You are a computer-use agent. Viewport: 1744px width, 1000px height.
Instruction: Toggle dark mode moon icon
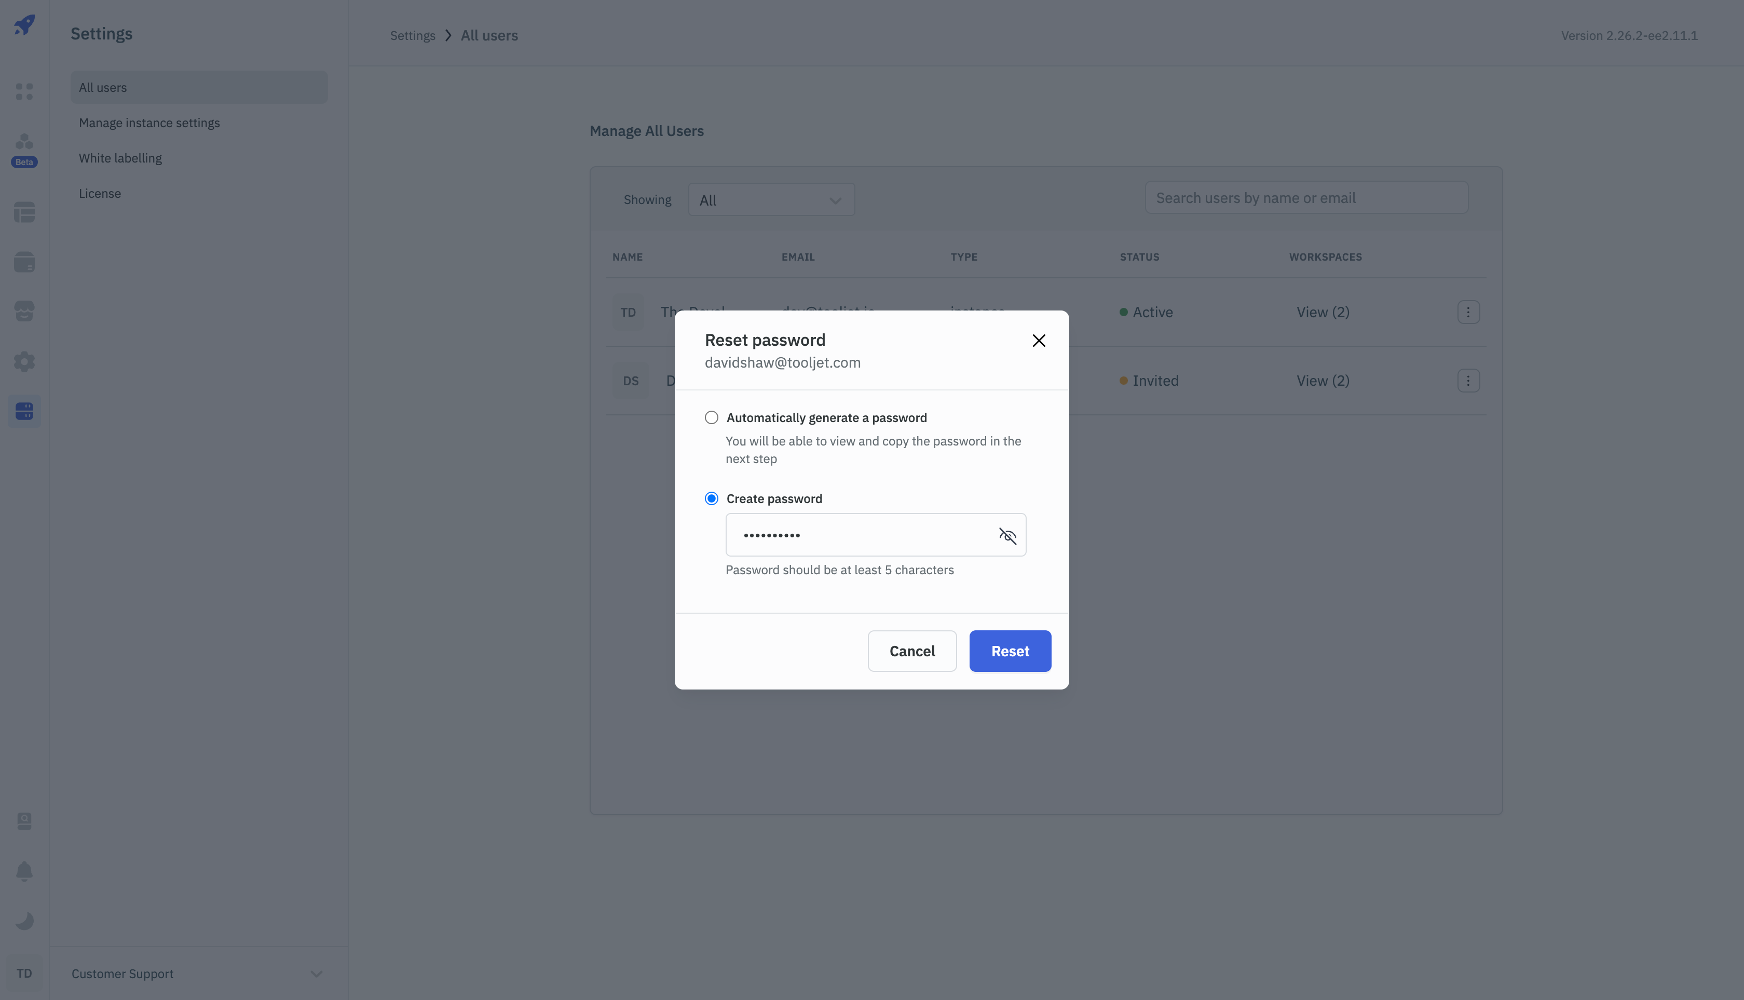coord(25,921)
